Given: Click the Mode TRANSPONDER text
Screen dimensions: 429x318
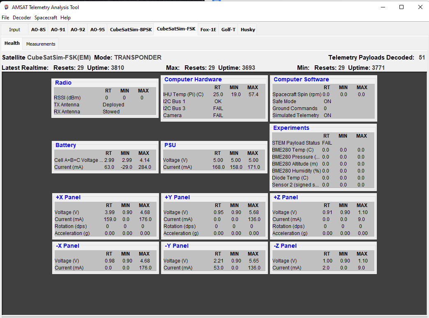Looking at the screenshot, I should [x=138, y=58].
